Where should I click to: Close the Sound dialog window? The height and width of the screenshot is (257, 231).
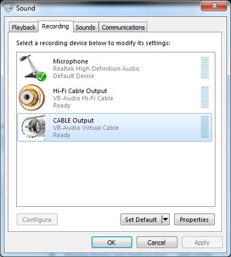[x=214, y=6]
